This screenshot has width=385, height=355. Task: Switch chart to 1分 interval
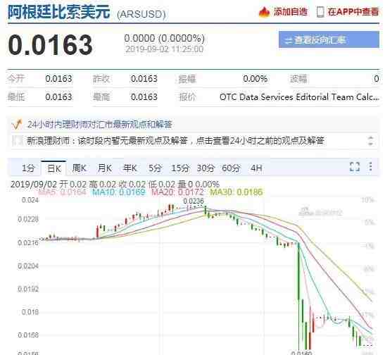click(x=28, y=168)
